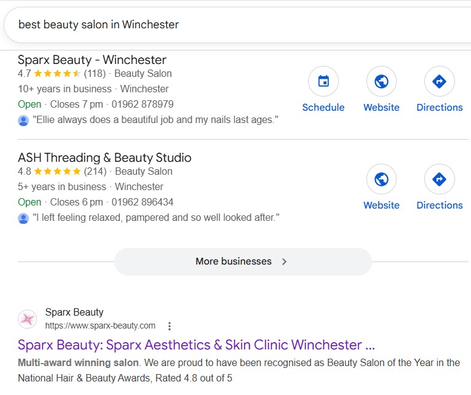This screenshot has width=471, height=395.
Task: Click the Website label for ASH Threading
Action: pos(381,205)
